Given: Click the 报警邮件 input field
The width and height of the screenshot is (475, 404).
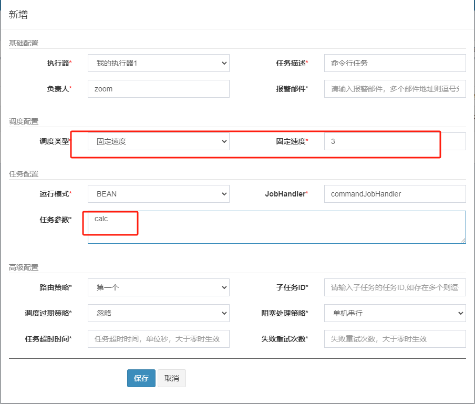Looking at the screenshot, I should click(x=394, y=88).
